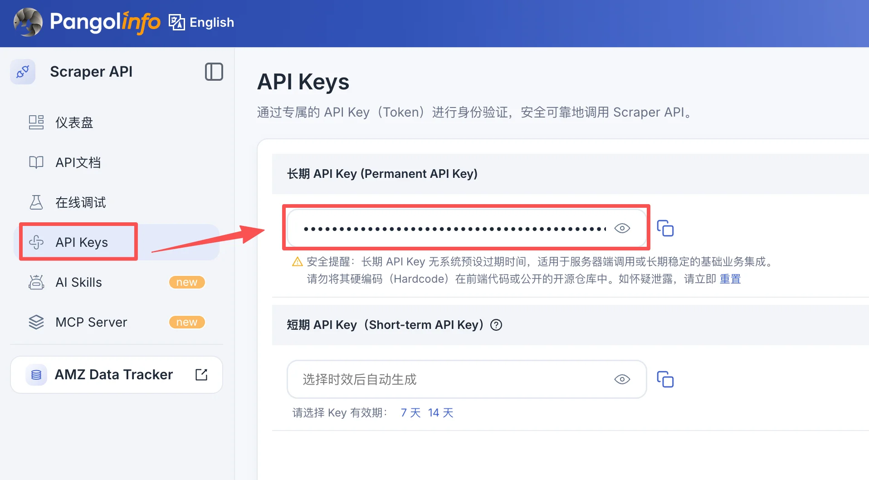Click the AMZ Data Tracker external link icon
This screenshot has width=869, height=480.
pyautogui.click(x=201, y=375)
